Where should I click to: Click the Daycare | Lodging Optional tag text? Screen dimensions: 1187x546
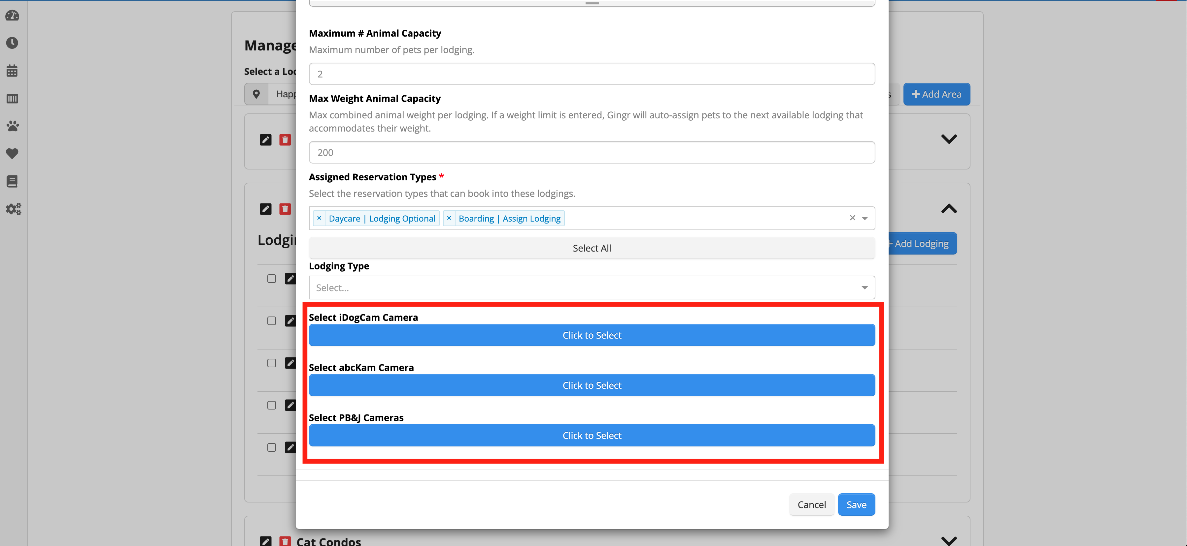382,218
